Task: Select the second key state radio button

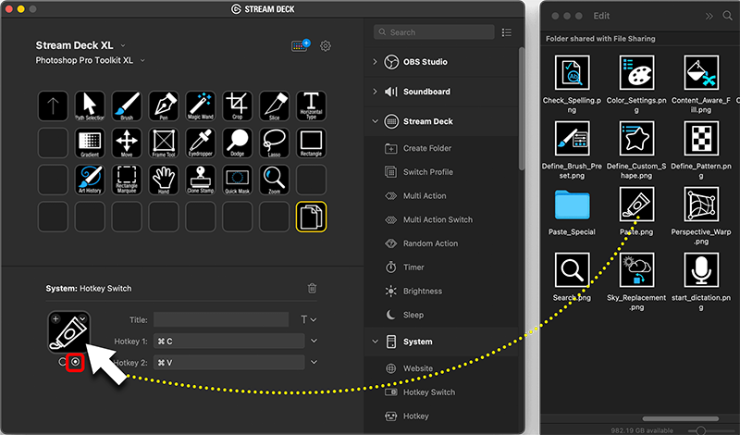Action: tap(75, 362)
